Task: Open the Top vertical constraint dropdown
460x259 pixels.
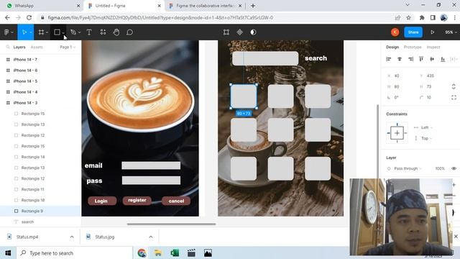Action: (x=426, y=138)
